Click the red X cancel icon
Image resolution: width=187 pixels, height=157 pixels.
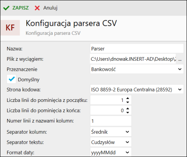37,8
